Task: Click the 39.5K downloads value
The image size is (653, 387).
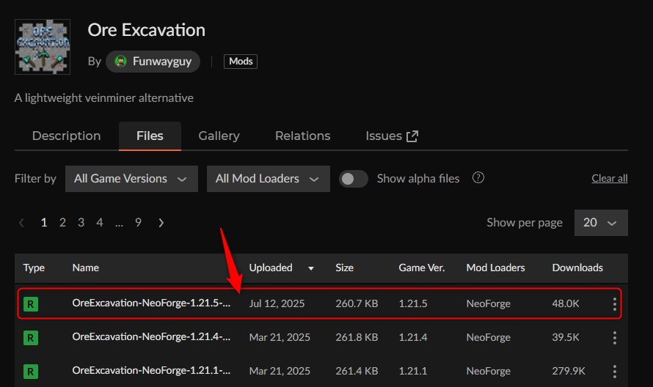Action: coord(566,337)
